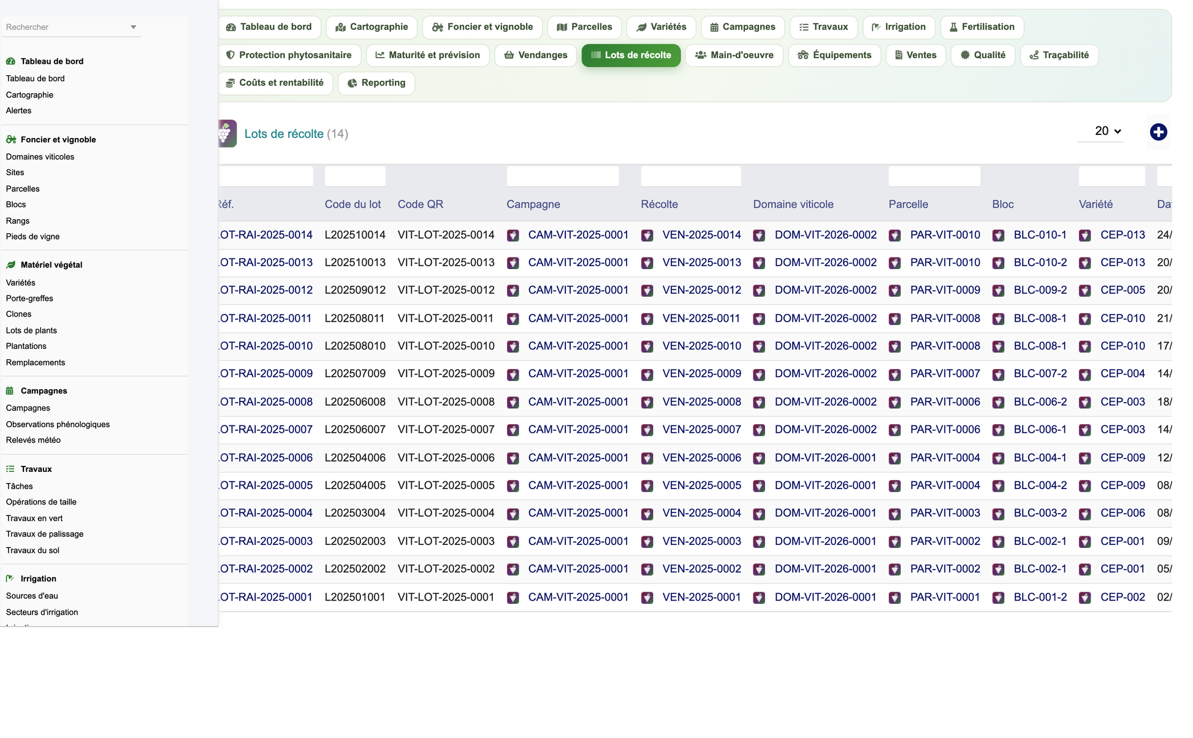This screenshot has width=1193, height=738.
Task: Open variety link CEP-001 in row 0003
Action: point(1122,541)
